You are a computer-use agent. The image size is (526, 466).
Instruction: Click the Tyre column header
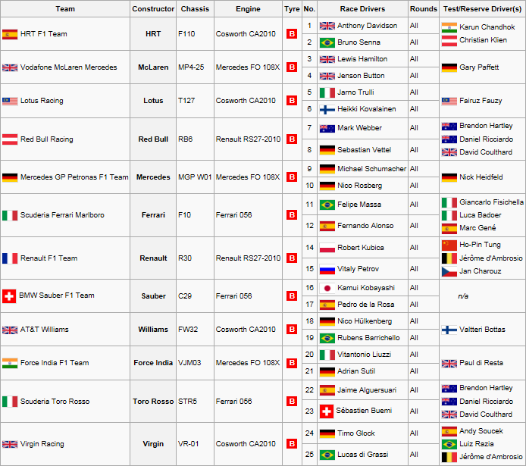click(292, 9)
